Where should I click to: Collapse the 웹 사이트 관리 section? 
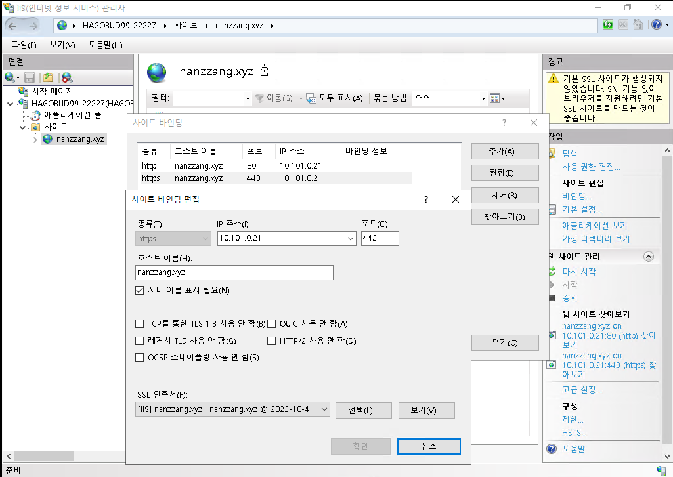649,257
